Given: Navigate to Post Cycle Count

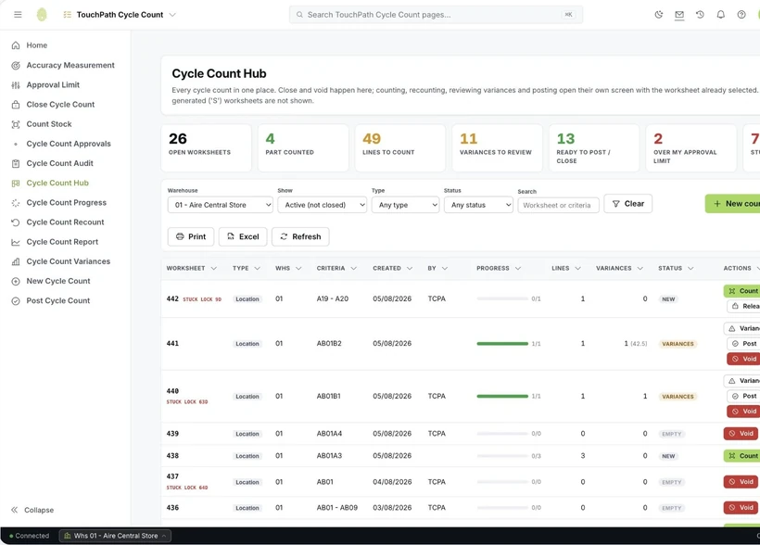Looking at the screenshot, I should pos(58,300).
